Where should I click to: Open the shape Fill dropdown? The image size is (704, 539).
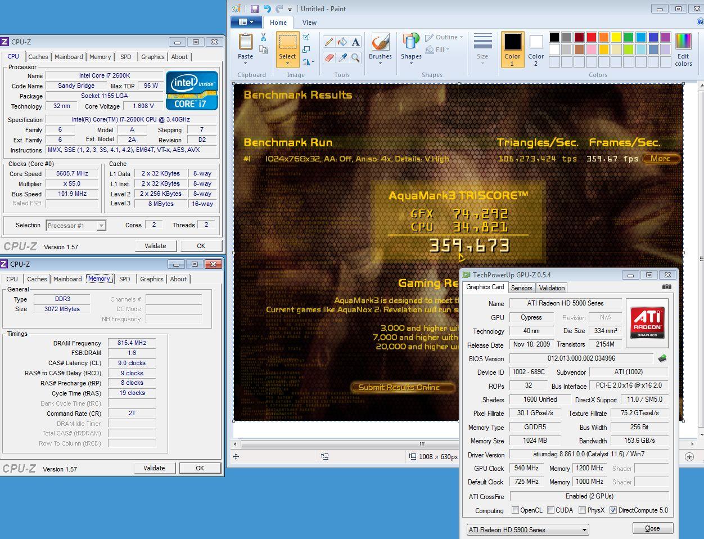point(437,50)
